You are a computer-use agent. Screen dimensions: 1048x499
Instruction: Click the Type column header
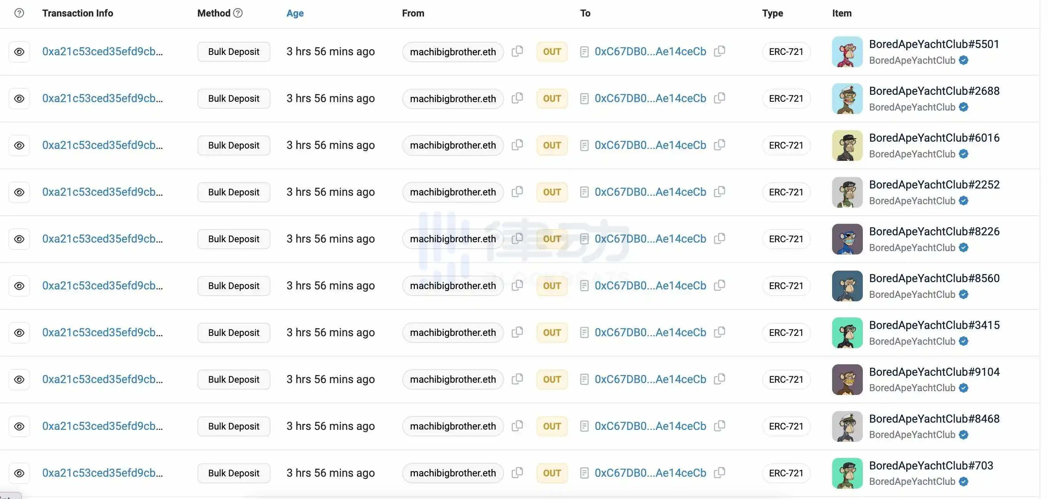tap(773, 13)
